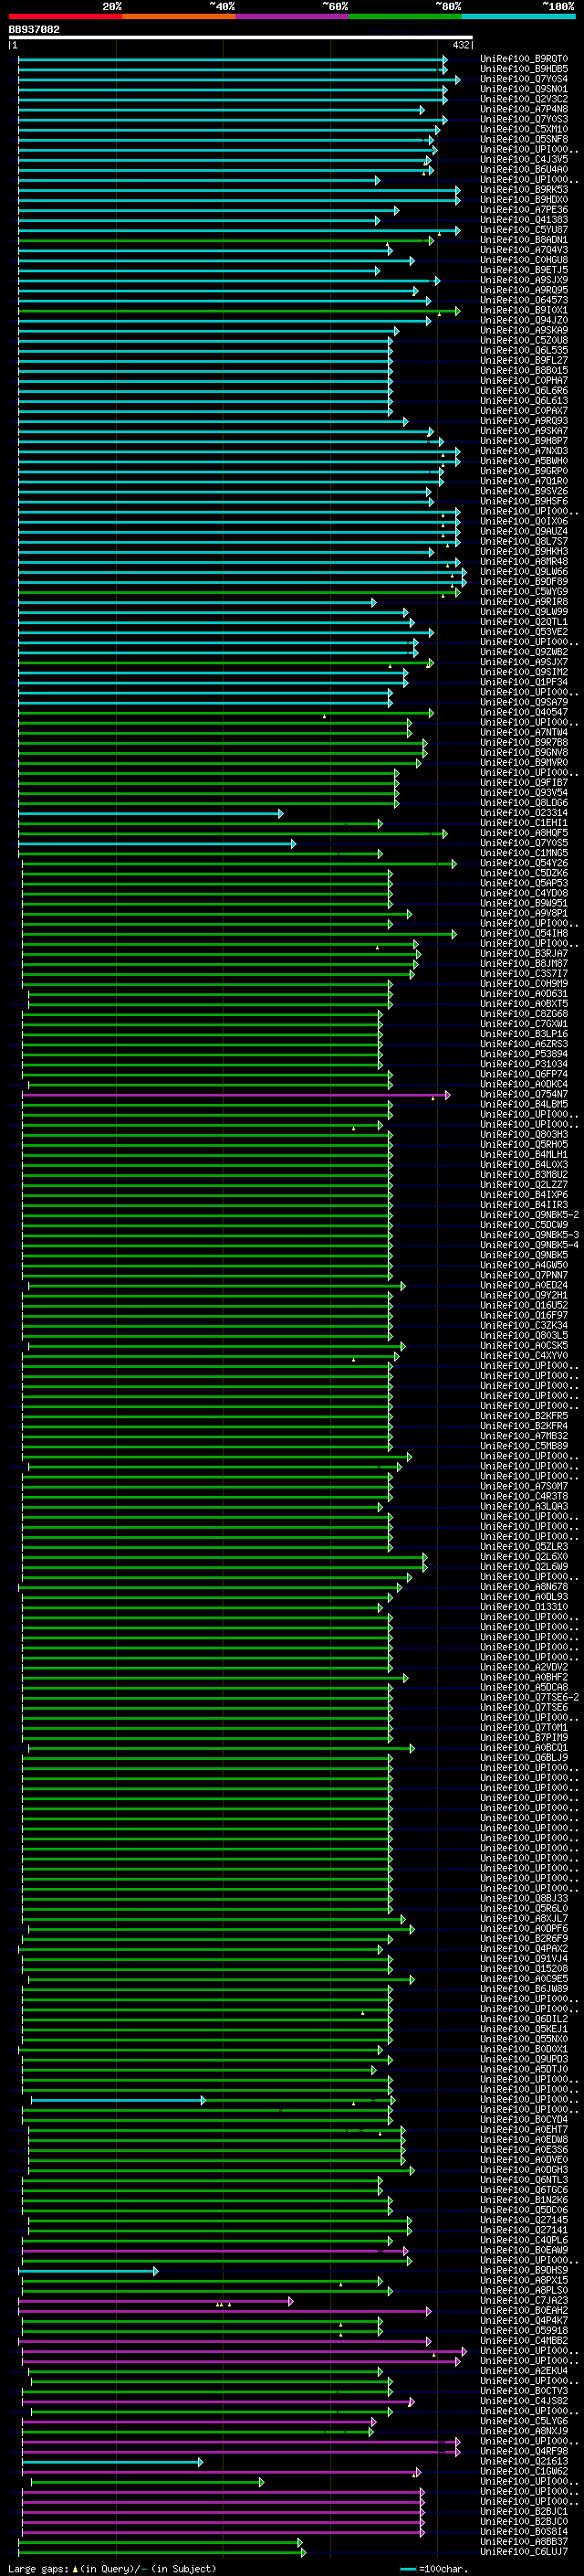Click the label UniRef100_Q9AUZ4
The image size is (584, 2576).
[x=524, y=531]
